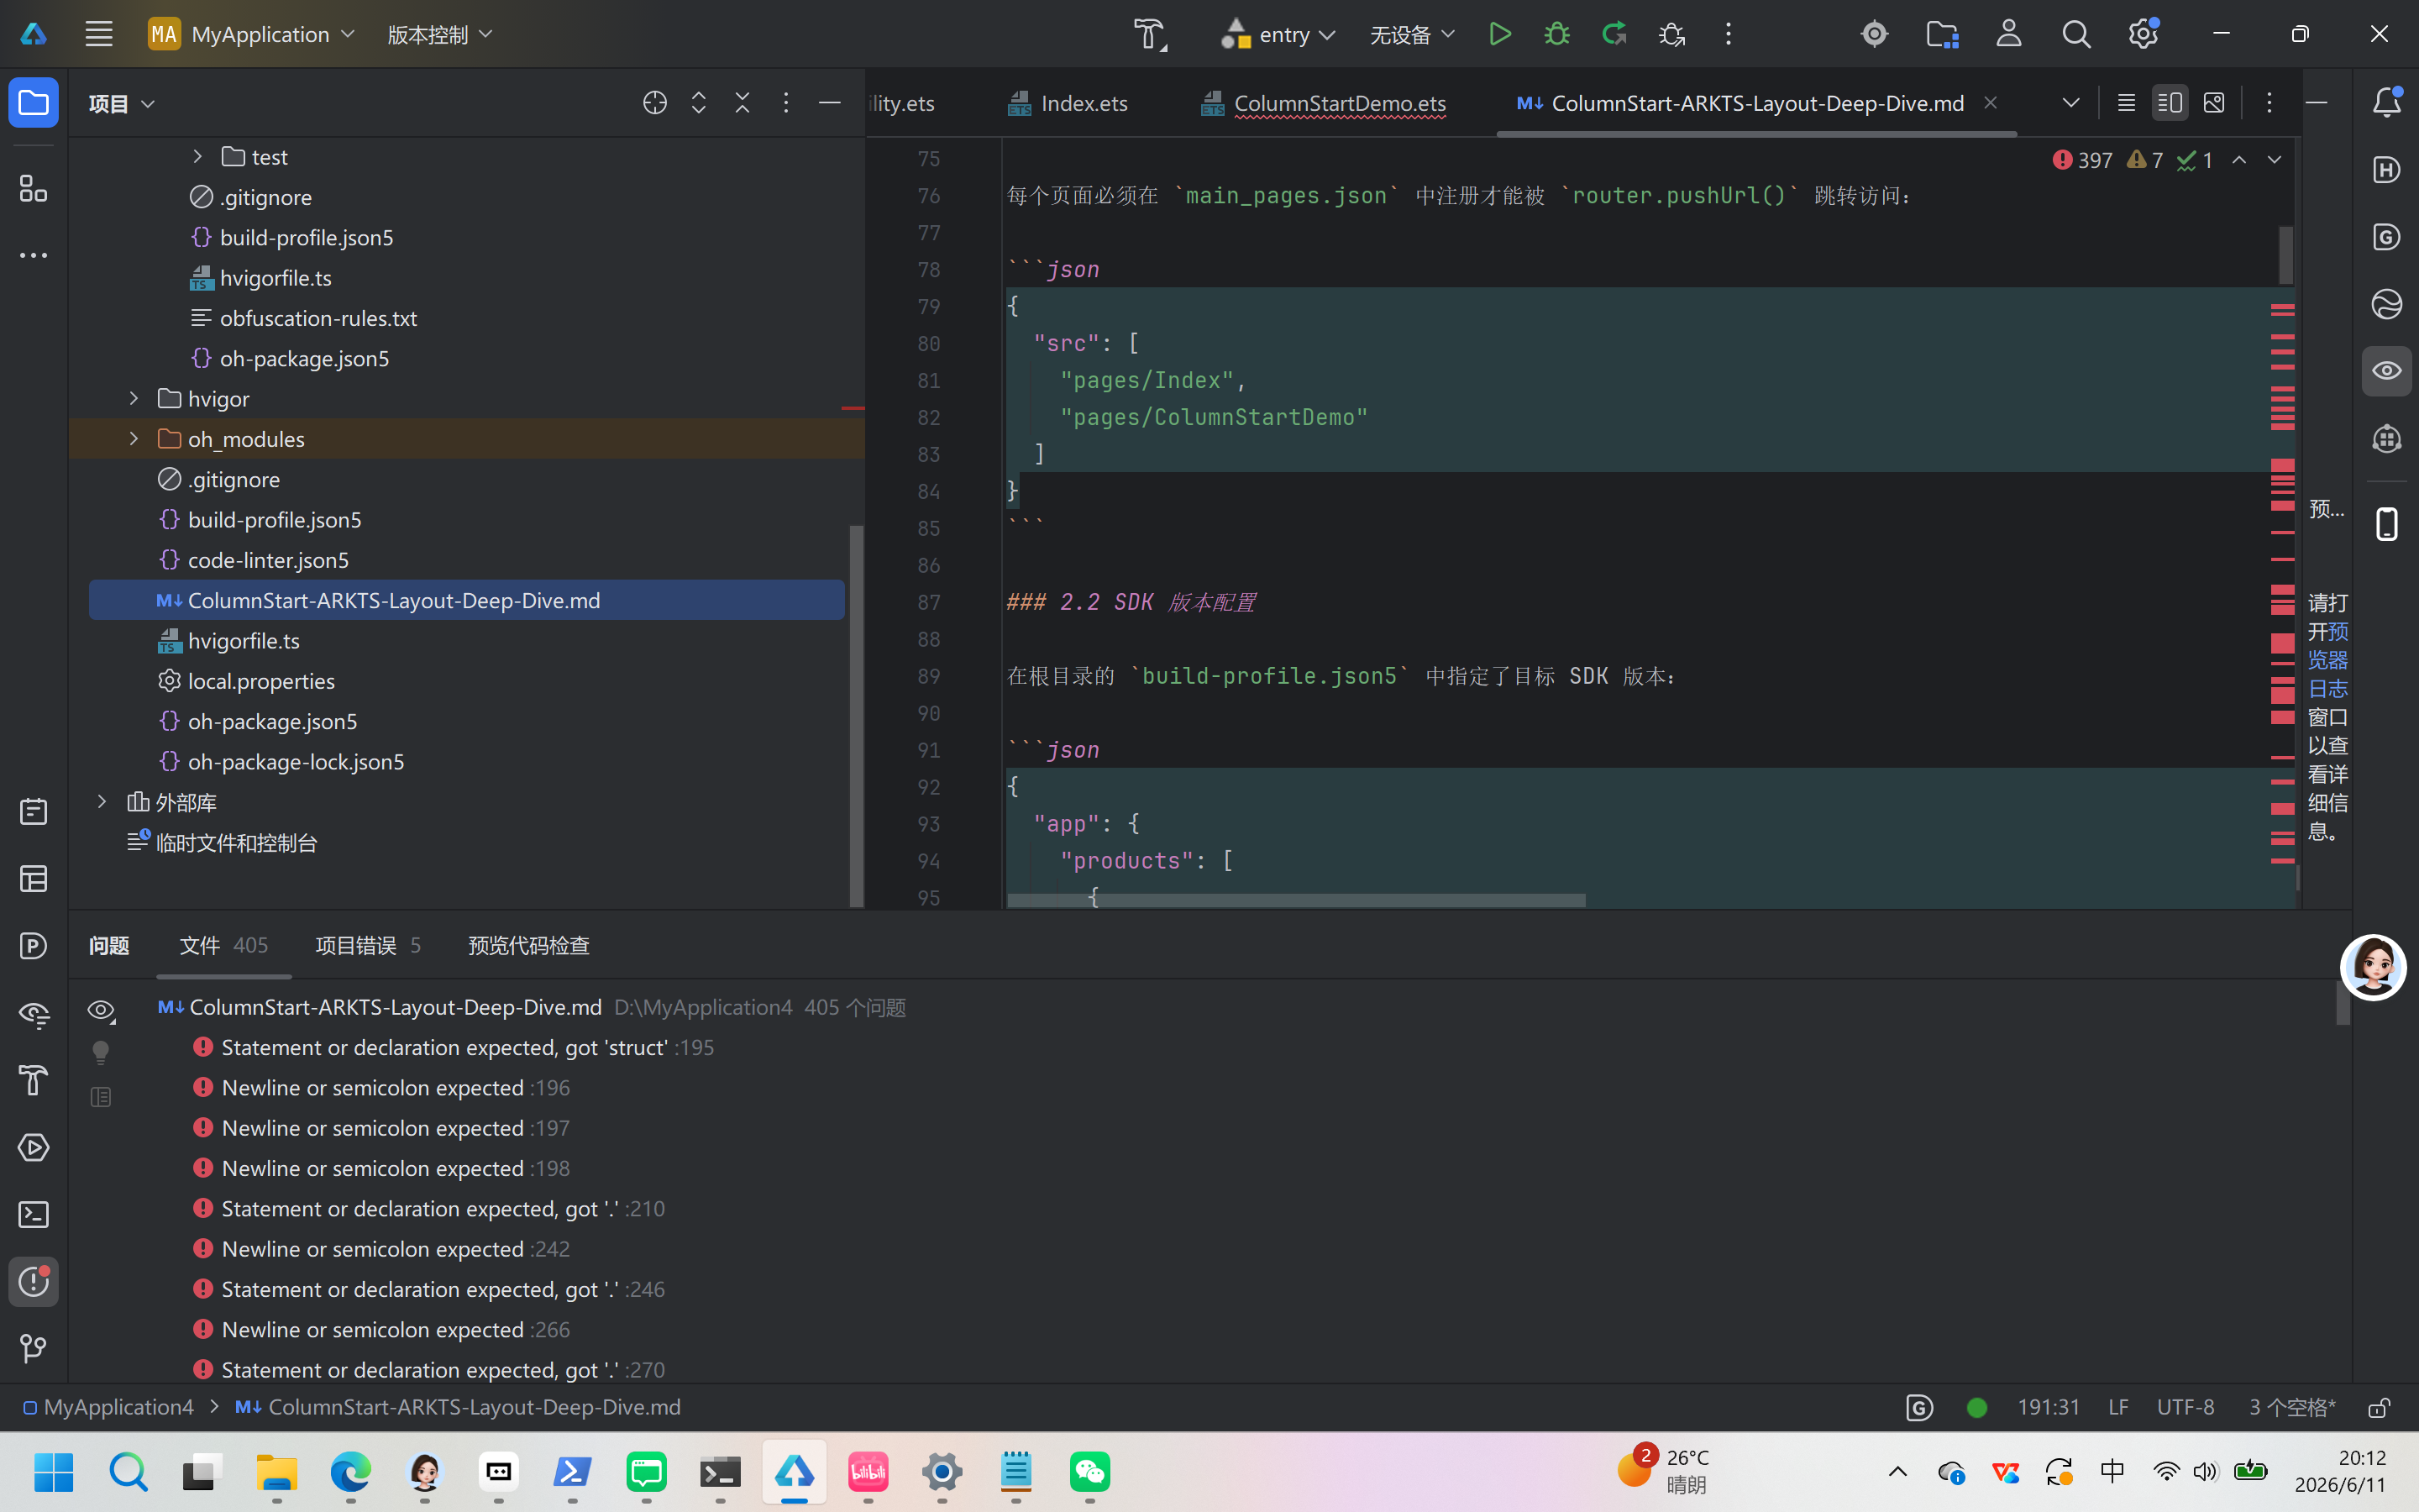Screen dimensions: 2419x1512
Task: Open the more actions menu in top toolbar
Action: tap(1729, 34)
